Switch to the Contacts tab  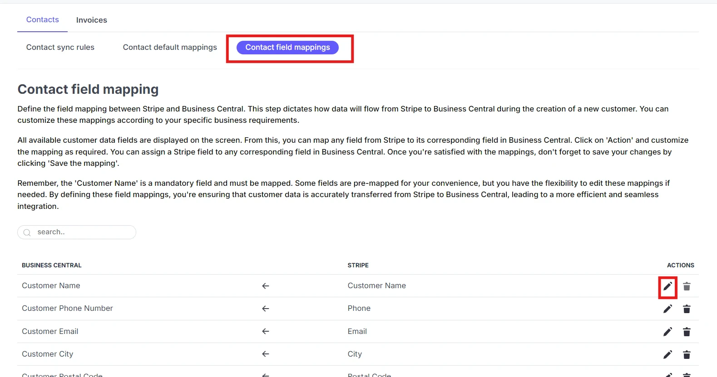[43, 19]
